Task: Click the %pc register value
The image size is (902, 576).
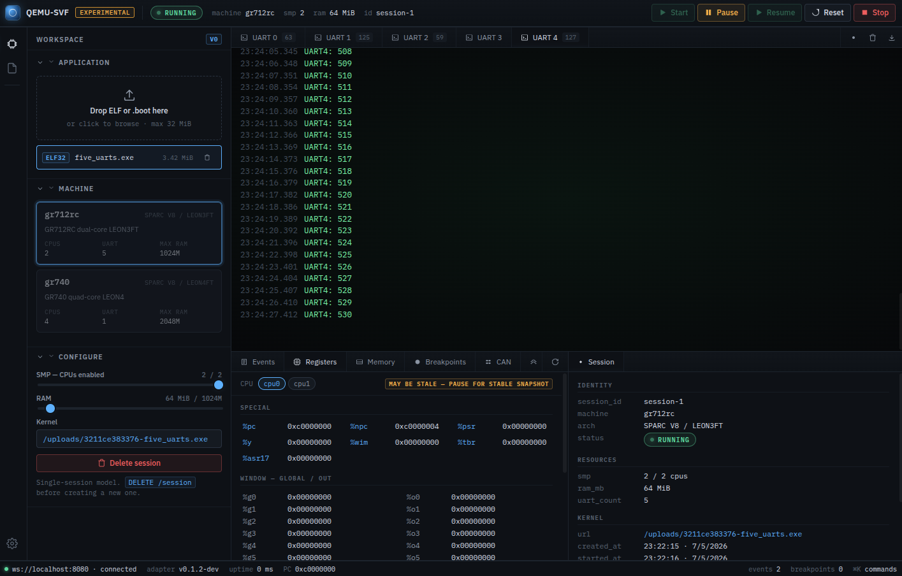Action: pyautogui.click(x=309, y=426)
